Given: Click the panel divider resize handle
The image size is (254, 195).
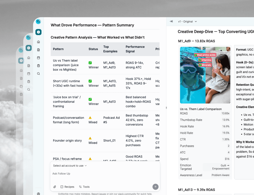Looking at the screenshot, I should (x=166, y=108).
